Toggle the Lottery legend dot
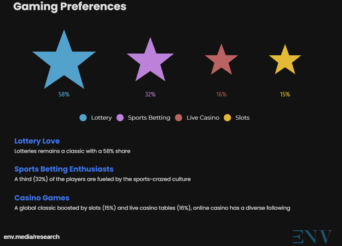 pos(83,118)
